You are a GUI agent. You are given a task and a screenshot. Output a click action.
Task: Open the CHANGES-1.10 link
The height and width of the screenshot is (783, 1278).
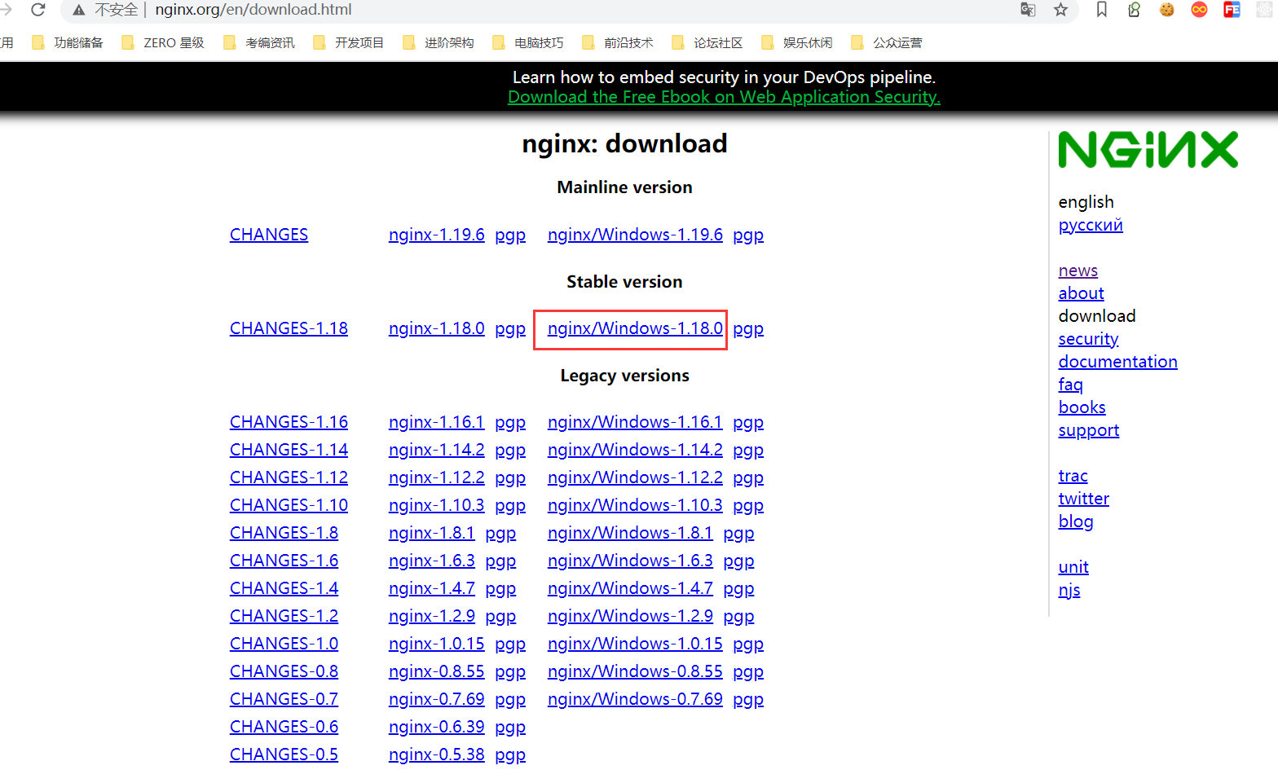pos(289,505)
